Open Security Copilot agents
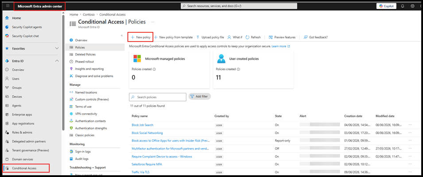 coord(27,27)
